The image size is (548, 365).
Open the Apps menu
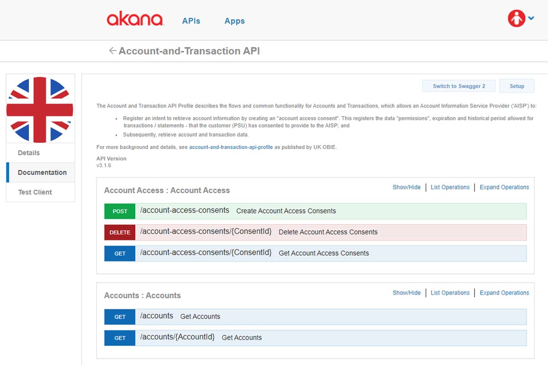(235, 21)
